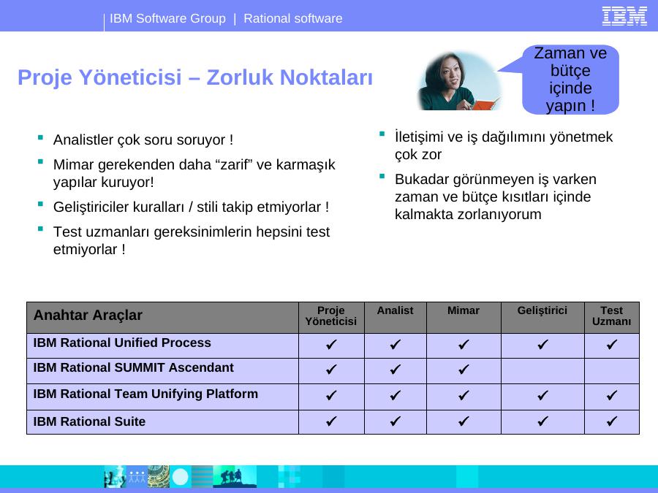
Task: Select the 'IBM Rational Unified Process' row label
Action: point(122,343)
